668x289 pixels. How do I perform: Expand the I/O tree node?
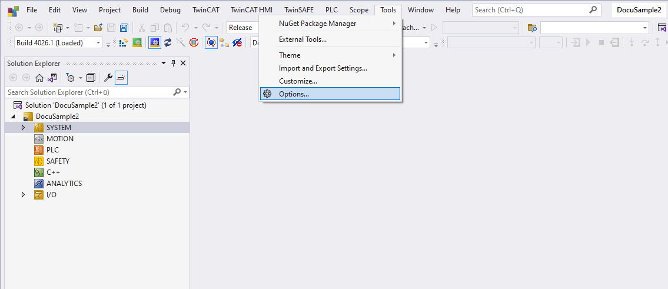24,195
